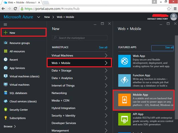Open the hamburger menu in Azure sidebar
178x133 pixels.
[5, 24]
